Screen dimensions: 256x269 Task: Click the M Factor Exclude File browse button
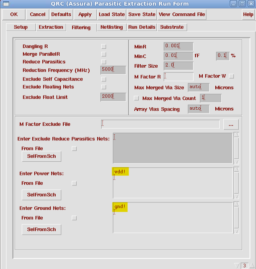tap(231, 125)
